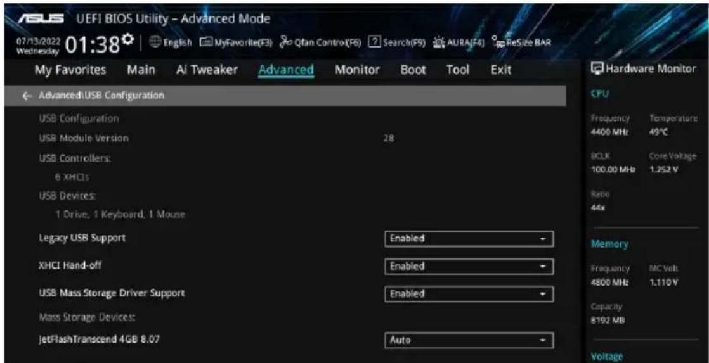Click the Voltage heading in Hardware Monitor
The height and width of the screenshot is (363, 709).
point(607,357)
